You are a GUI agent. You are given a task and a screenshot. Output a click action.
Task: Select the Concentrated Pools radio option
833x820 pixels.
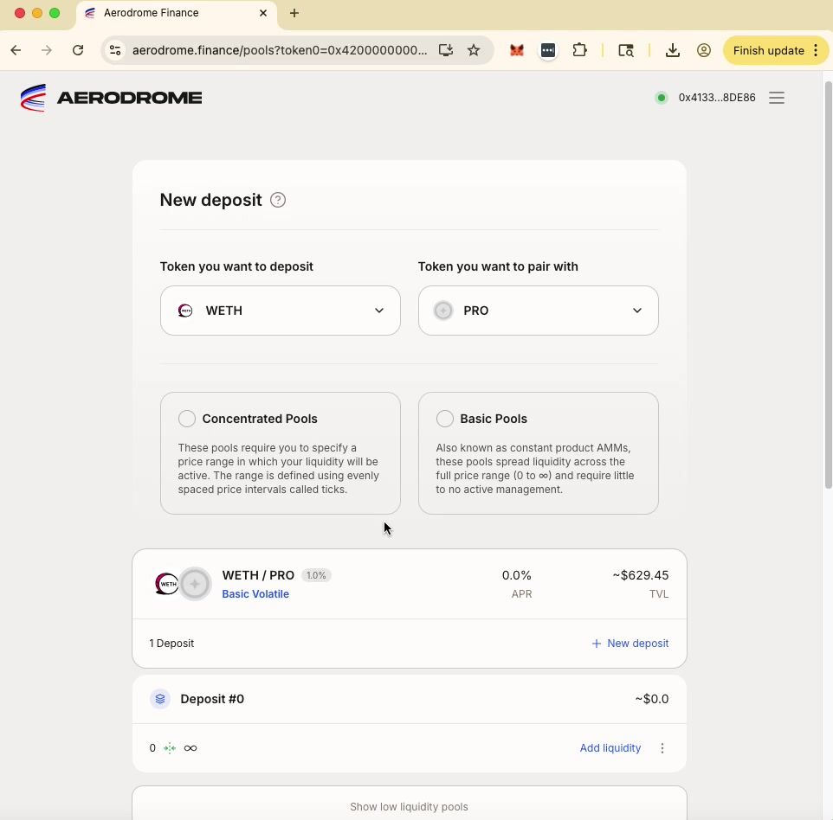[x=187, y=419]
